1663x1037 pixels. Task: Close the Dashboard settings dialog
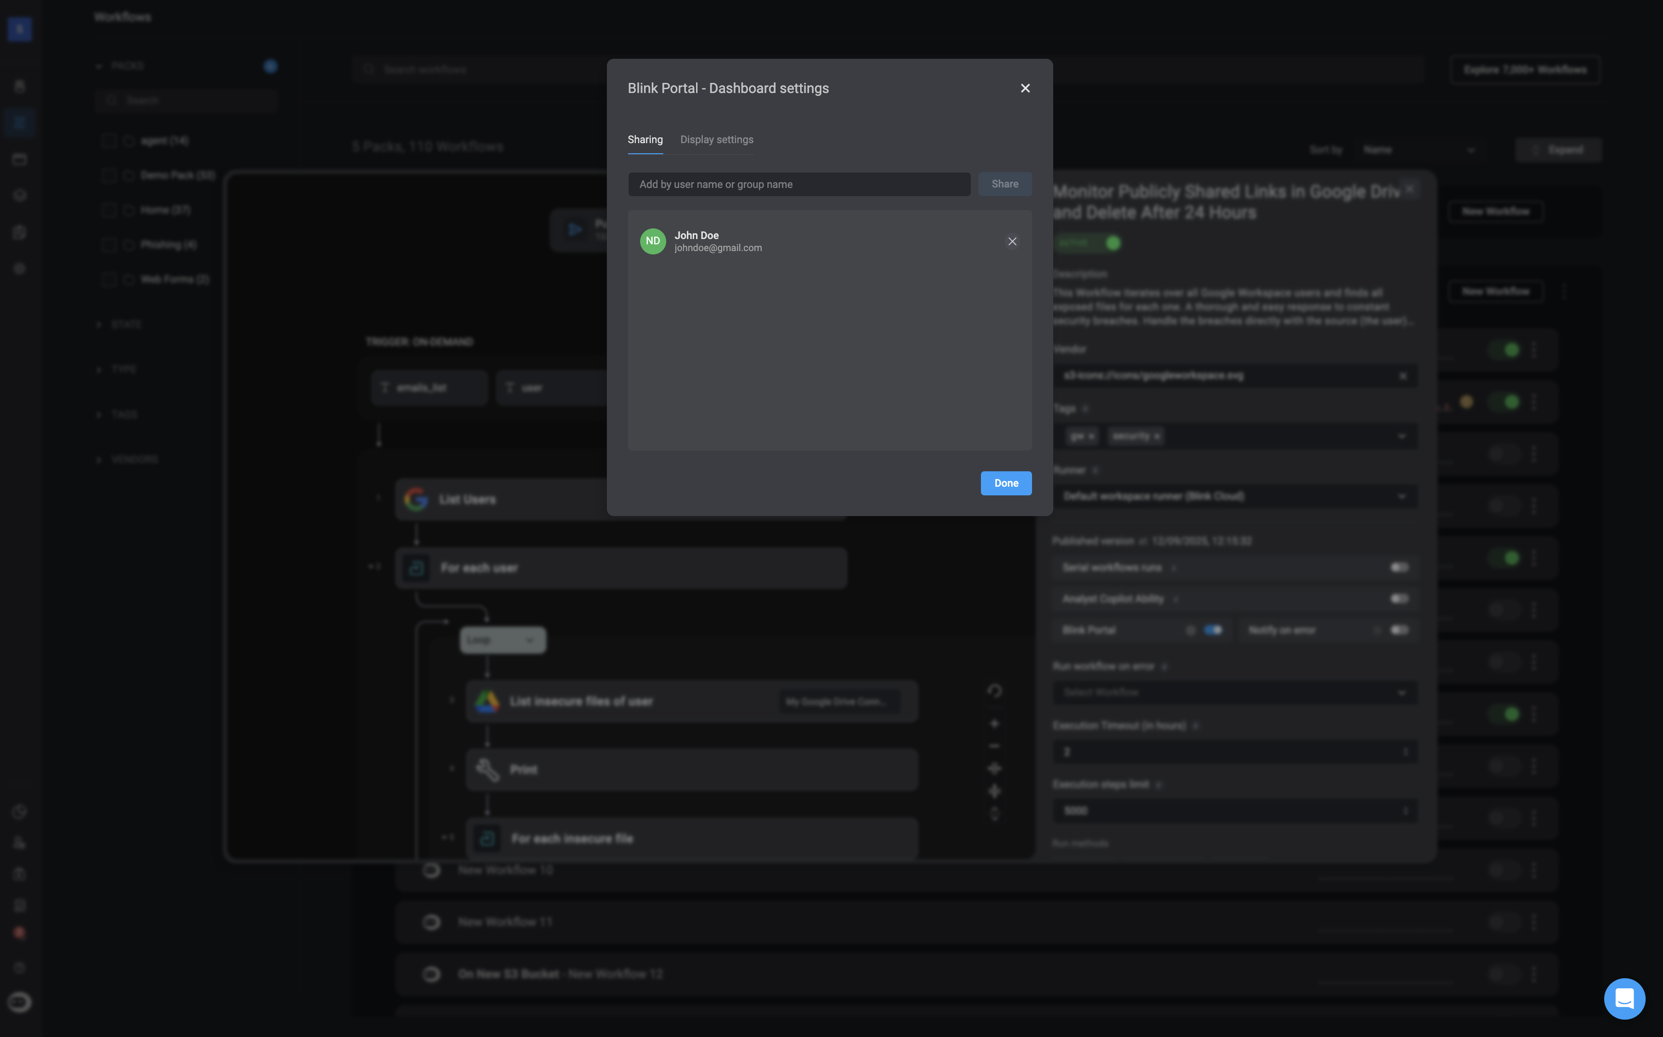point(1025,88)
